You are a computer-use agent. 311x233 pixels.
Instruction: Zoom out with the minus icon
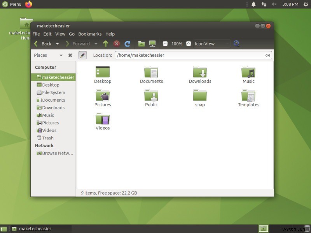tap(165, 44)
